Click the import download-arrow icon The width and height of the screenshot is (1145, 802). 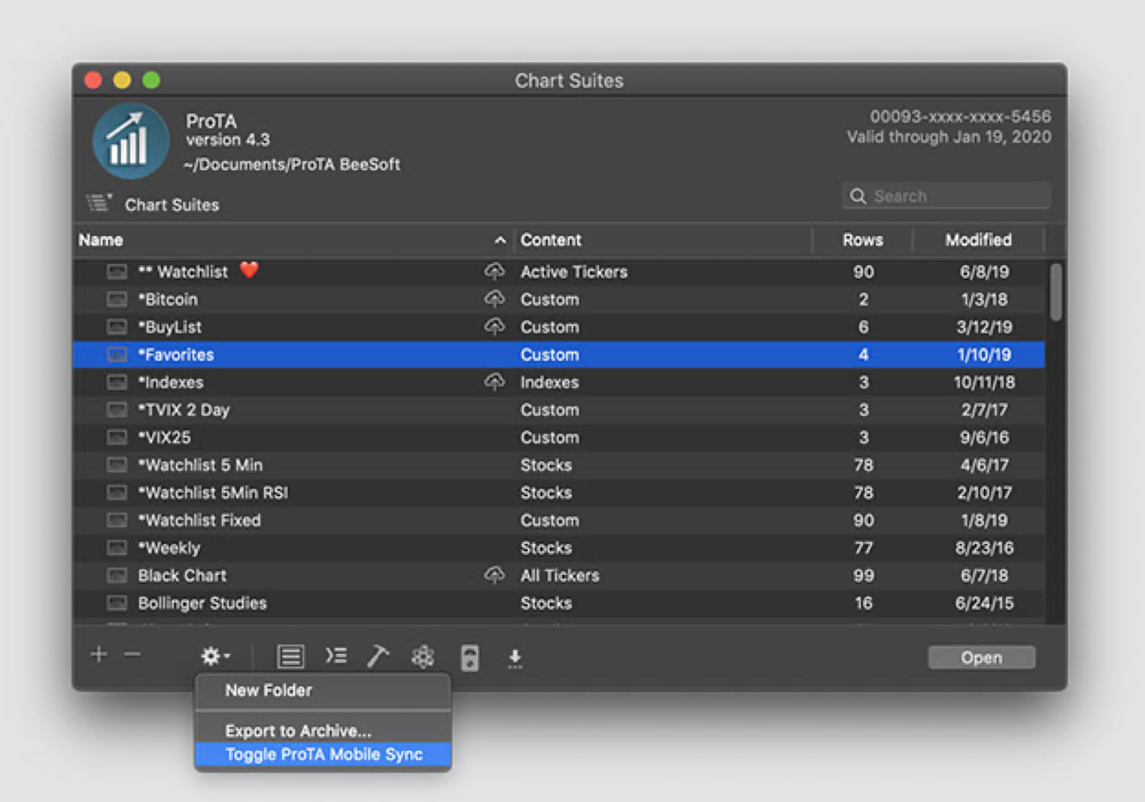tap(515, 659)
